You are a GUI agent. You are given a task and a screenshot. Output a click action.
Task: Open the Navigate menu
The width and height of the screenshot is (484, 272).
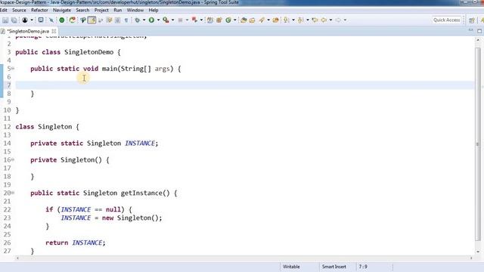pyautogui.click(x=62, y=10)
